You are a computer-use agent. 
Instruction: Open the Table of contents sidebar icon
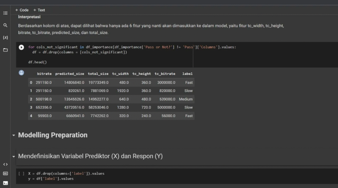pyautogui.click(x=5, y=13)
